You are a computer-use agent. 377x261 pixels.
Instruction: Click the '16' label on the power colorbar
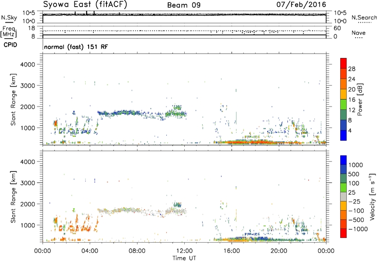pos(352,100)
